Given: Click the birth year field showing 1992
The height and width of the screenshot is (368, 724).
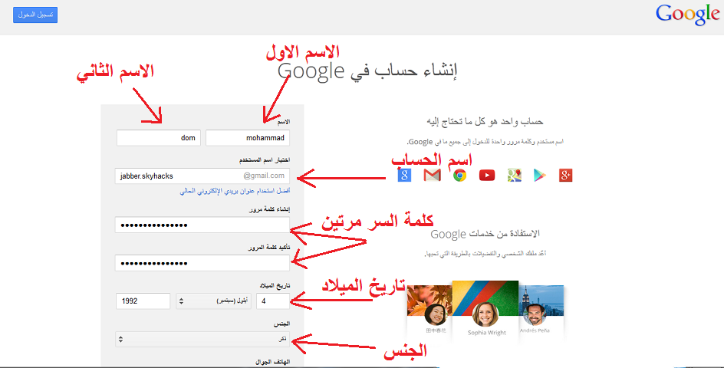Looking at the screenshot, I should point(143,301).
